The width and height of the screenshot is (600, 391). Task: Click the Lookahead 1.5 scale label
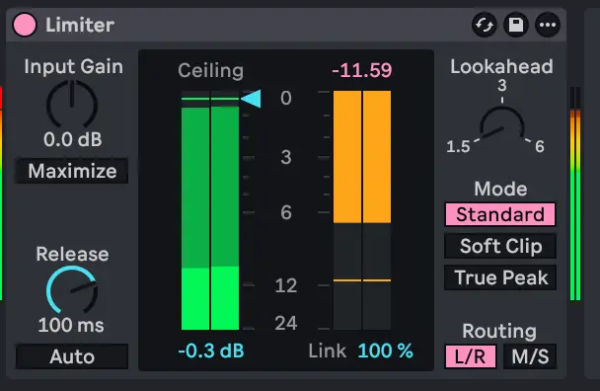coord(458,146)
